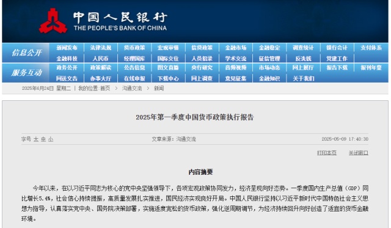Click the 2025年6月24日 星期二 date text
This screenshot has width=391, height=228.
pos(46,88)
